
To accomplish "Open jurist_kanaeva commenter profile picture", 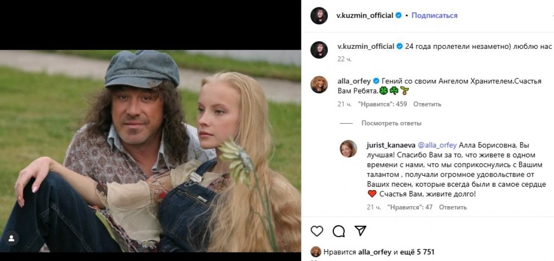I will (349, 148).
